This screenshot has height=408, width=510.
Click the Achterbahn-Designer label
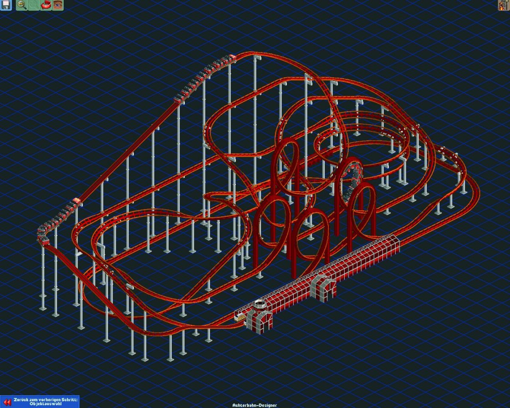[255, 405]
